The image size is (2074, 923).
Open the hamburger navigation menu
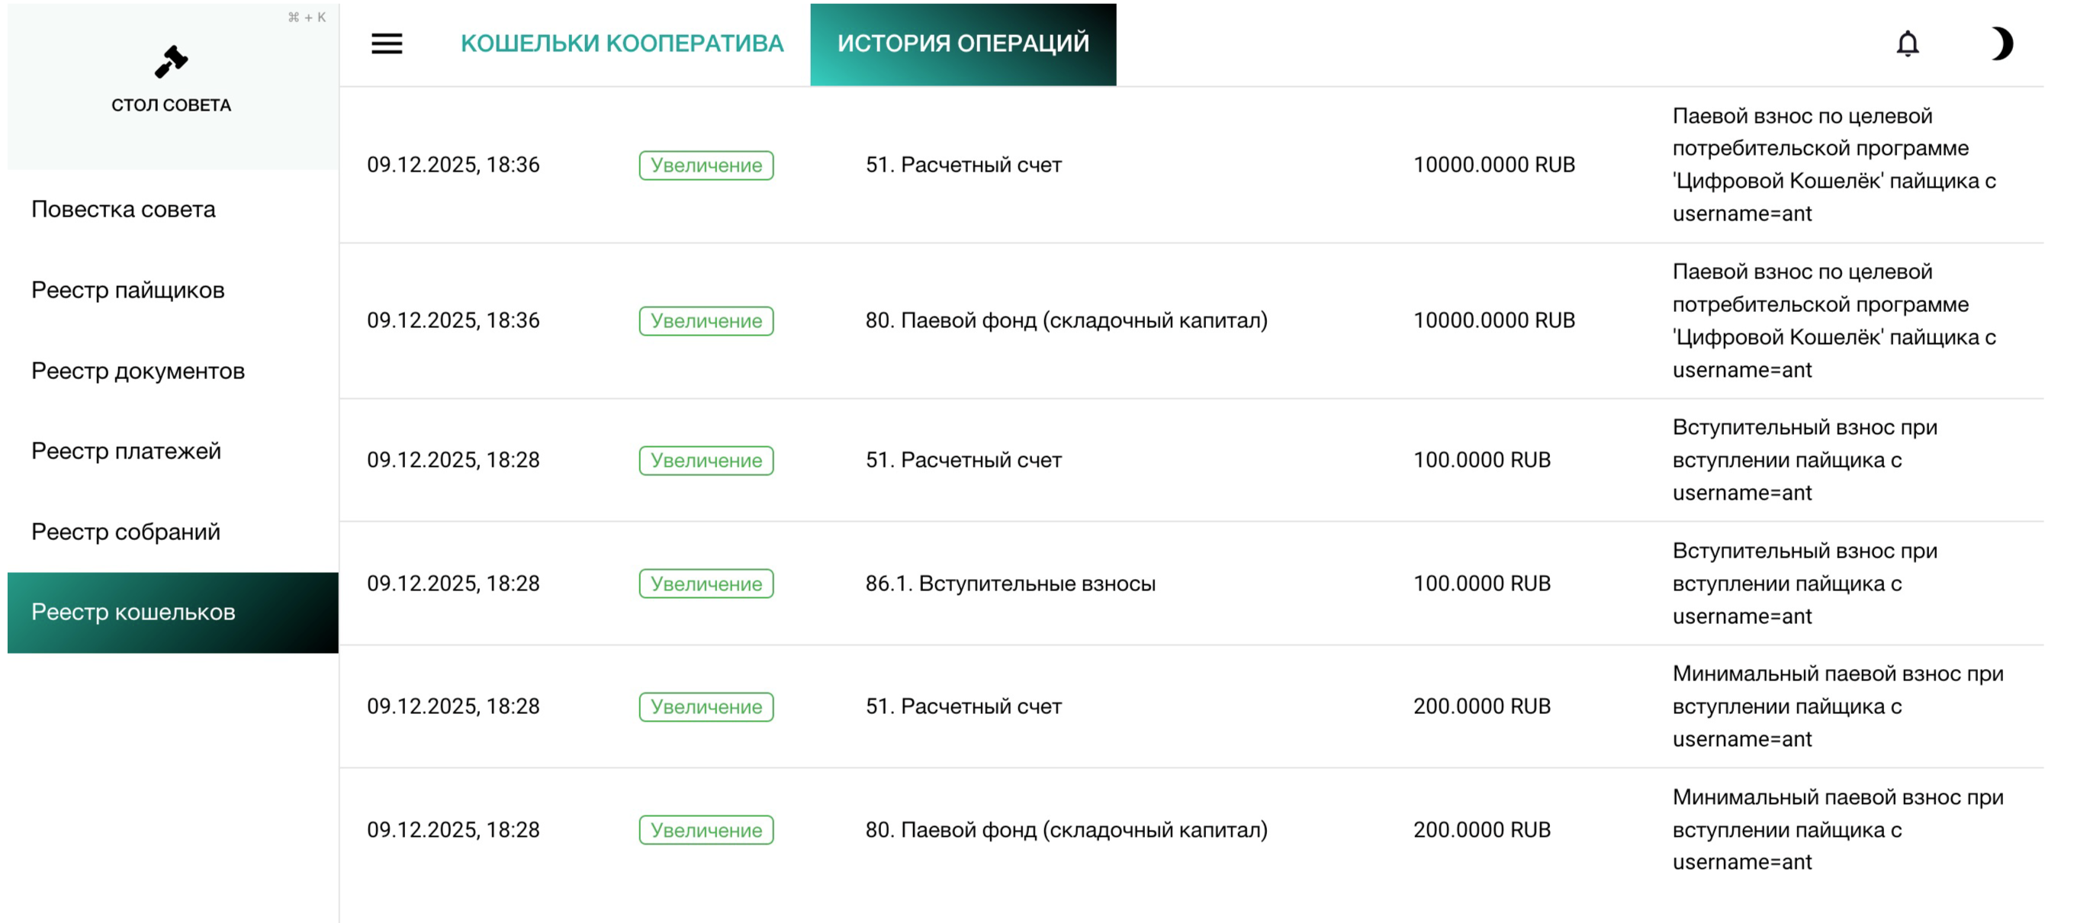coord(387,43)
